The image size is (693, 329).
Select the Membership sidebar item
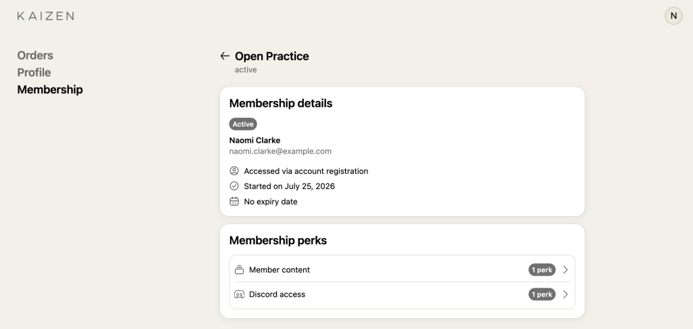[x=50, y=89]
